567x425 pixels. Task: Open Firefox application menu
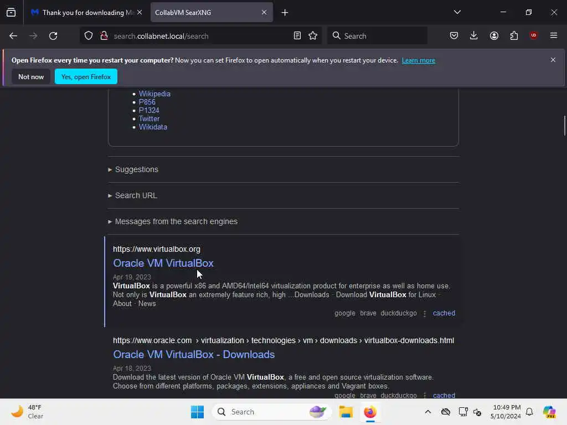[x=553, y=36]
